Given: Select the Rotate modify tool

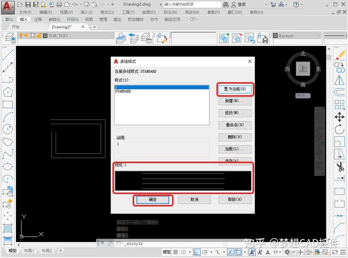Looking at the screenshot, I should tap(339, 129).
